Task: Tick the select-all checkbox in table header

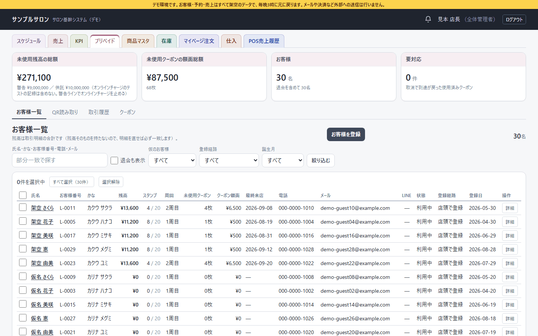Action: tap(23, 195)
